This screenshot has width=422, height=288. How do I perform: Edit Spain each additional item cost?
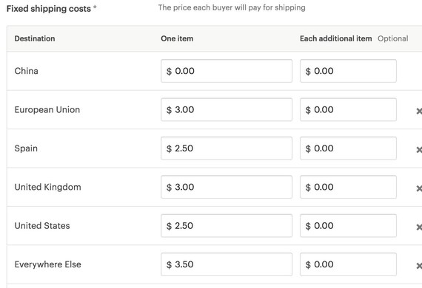(x=348, y=148)
